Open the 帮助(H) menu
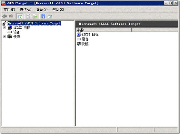The image size is (180, 134). [58, 10]
